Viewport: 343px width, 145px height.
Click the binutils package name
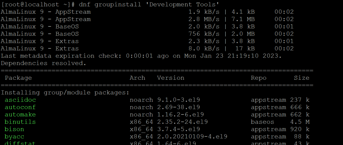20,122
